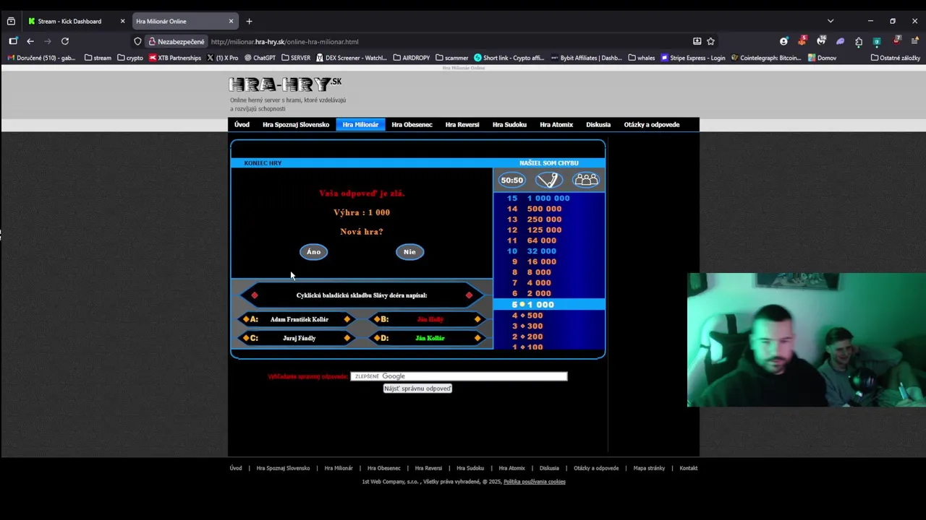Open the Bybit Affiliates bookmark

[x=586, y=58]
